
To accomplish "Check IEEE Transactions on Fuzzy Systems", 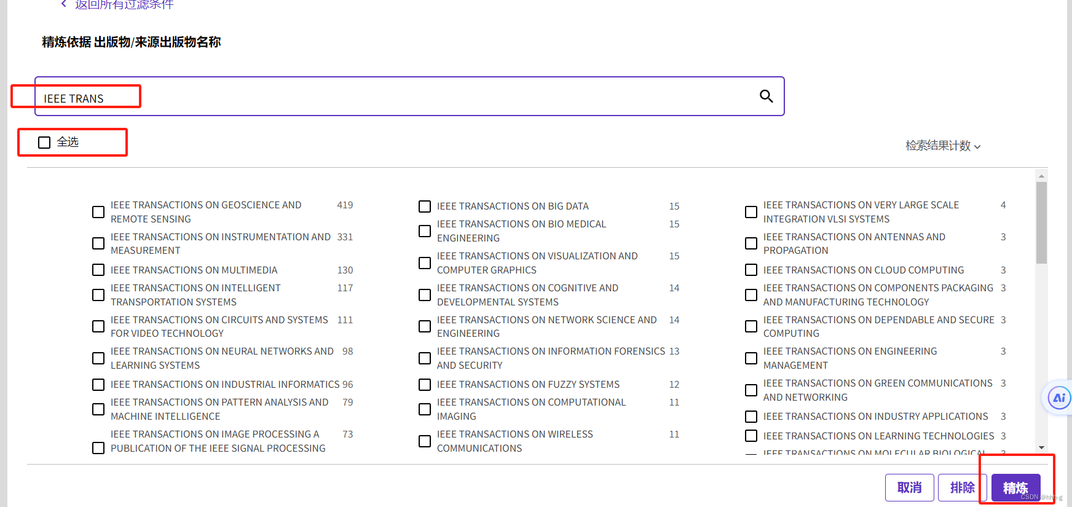I will pos(425,385).
